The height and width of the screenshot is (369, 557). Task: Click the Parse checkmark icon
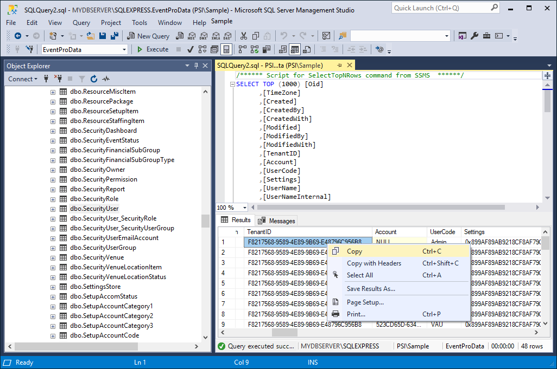point(191,49)
